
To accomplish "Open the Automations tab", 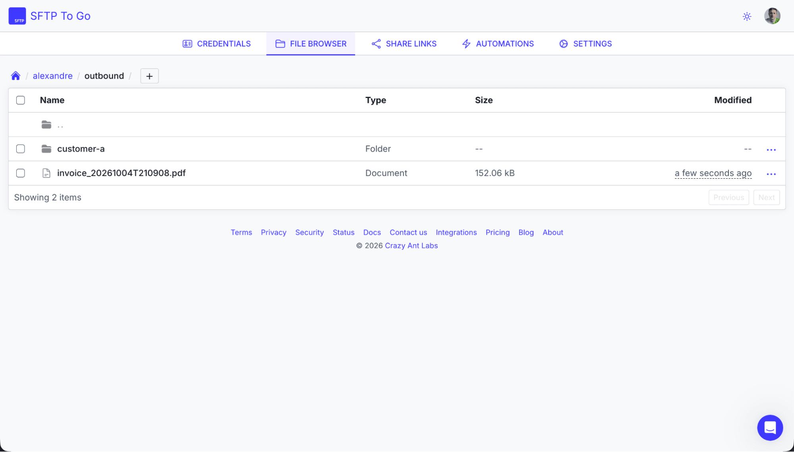I will (498, 44).
